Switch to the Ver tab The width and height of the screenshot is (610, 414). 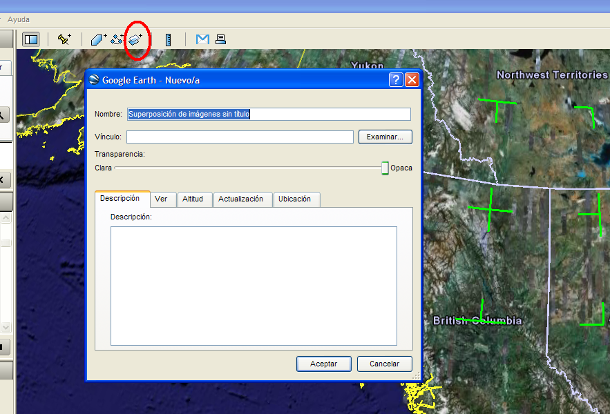tap(164, 199)
